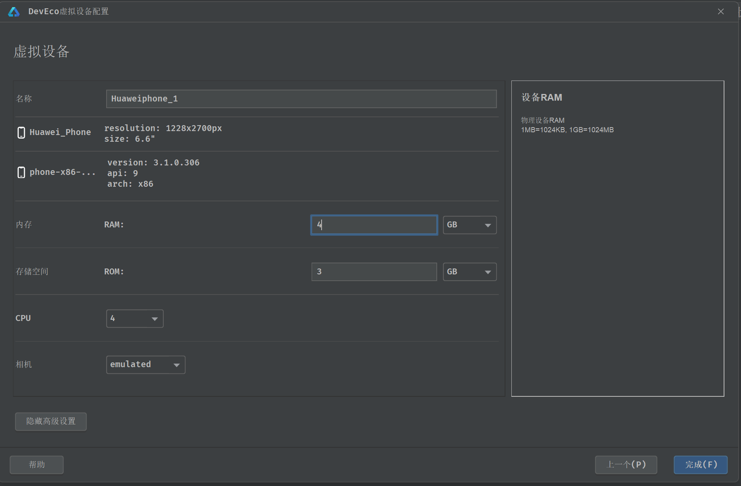This screenshot has width=741, height=486.
Task: Click the size: 6.6" text
Action: pos(129,139)
